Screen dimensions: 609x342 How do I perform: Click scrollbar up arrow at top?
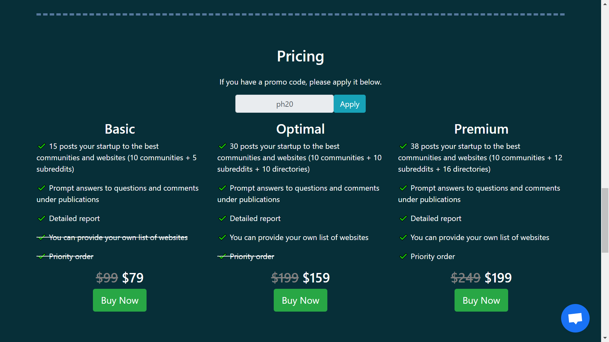[x=605, y=3]
